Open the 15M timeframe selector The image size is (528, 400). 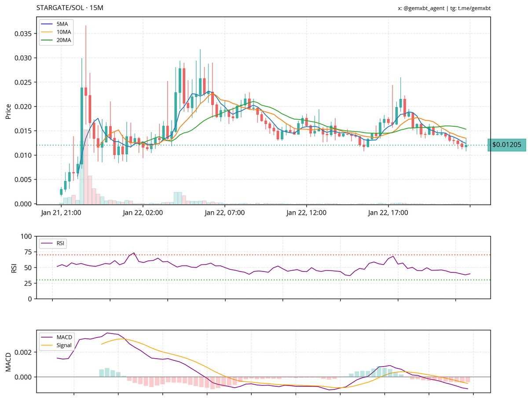click(x=97, y=7)
